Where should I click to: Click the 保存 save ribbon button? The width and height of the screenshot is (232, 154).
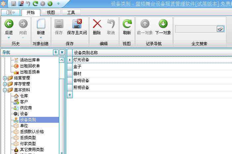point(59,27)
